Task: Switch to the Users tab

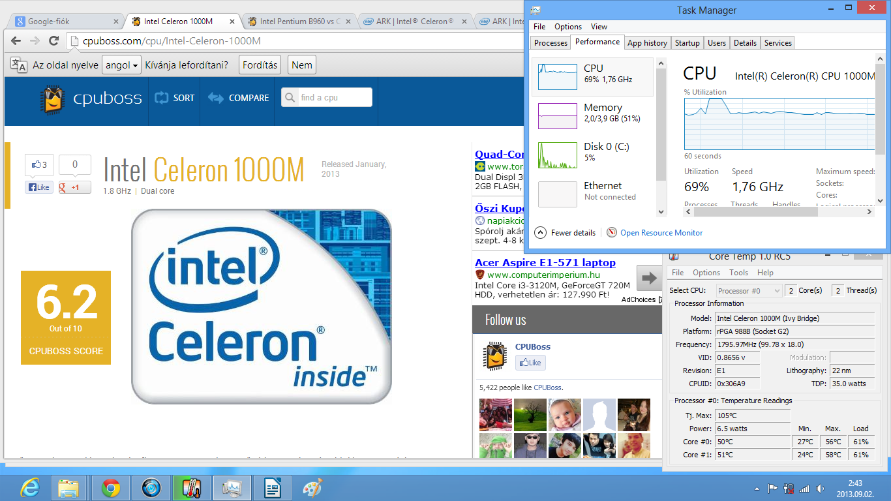Action: [717, 43]
